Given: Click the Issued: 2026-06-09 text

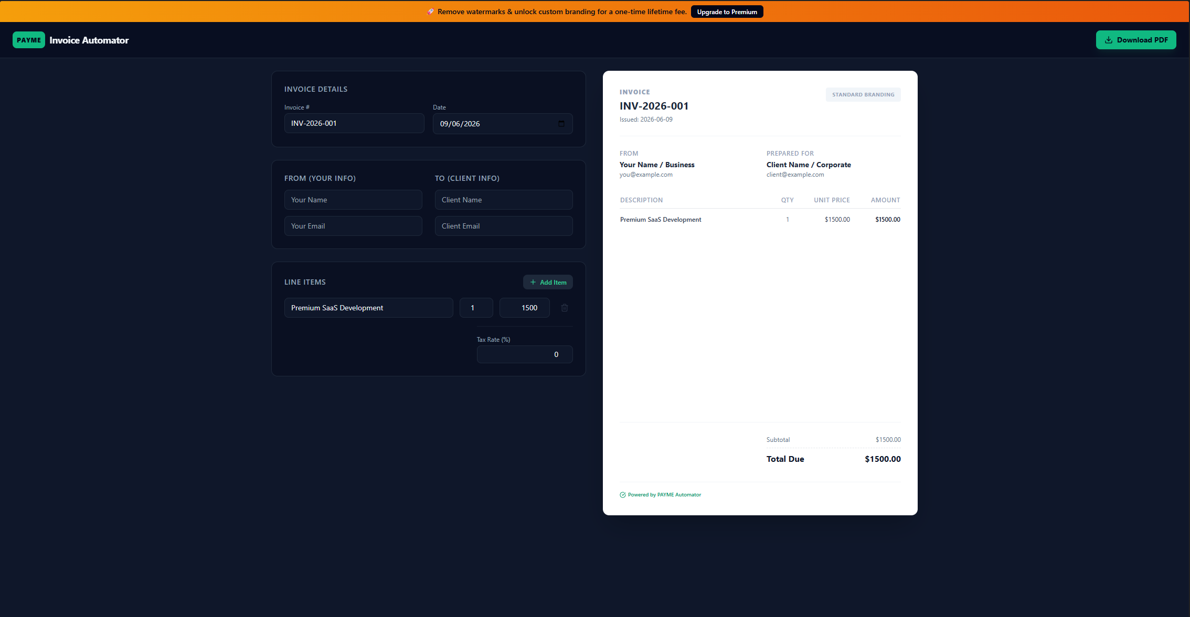Looking at the screenshot, I should [x=646, y=120].
